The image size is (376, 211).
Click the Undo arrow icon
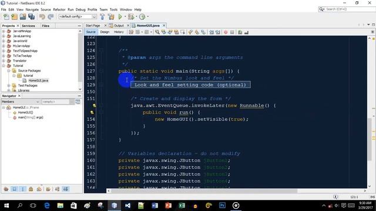(42, 17)
